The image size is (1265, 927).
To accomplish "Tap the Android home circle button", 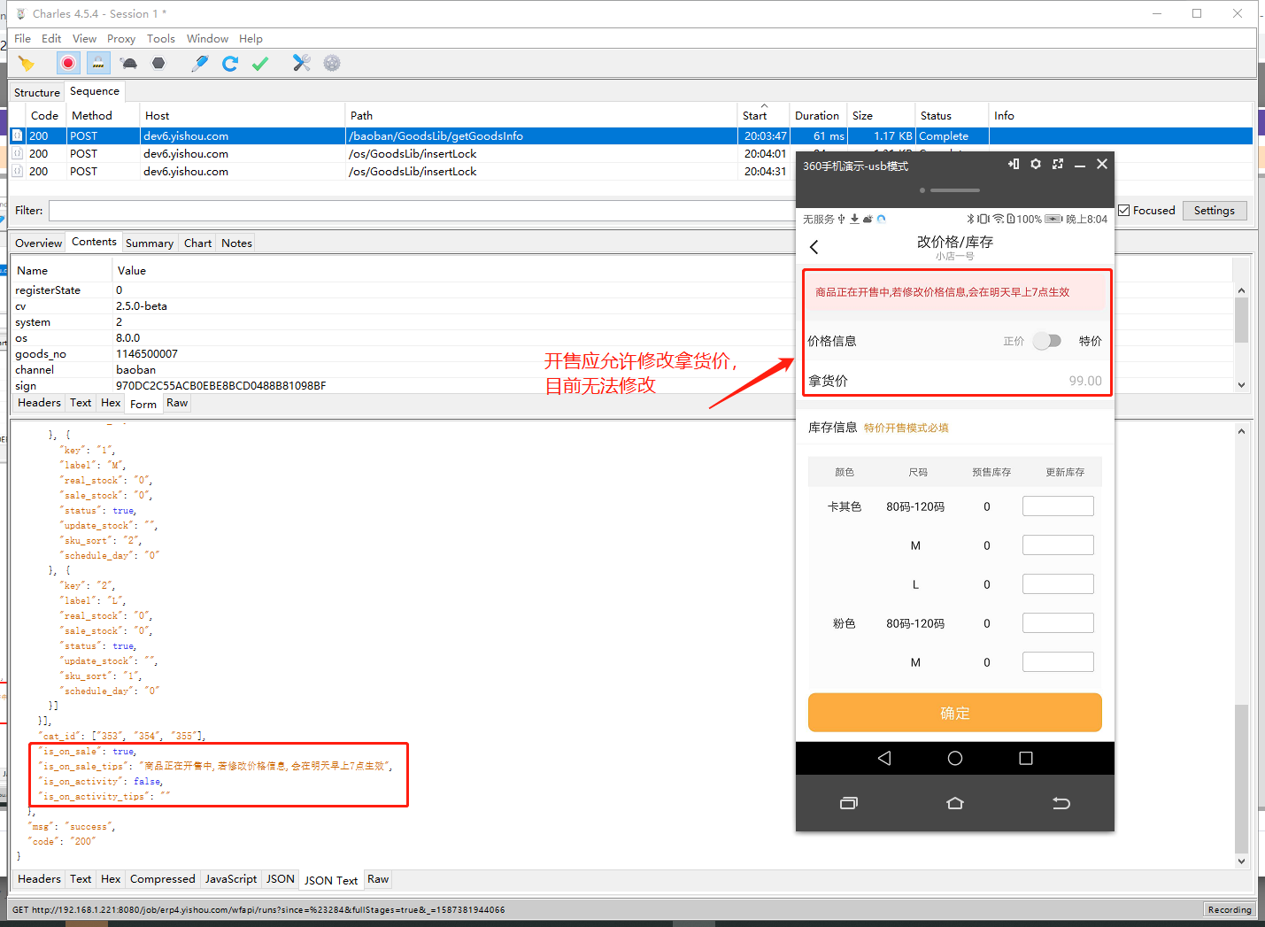I will [955, 758].
